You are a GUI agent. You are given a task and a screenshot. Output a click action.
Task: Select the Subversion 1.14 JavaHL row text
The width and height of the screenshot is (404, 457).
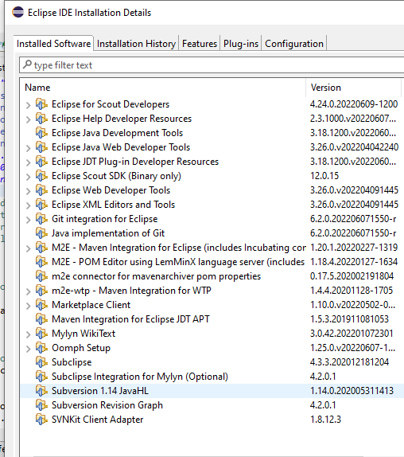[x=100, y=391]
